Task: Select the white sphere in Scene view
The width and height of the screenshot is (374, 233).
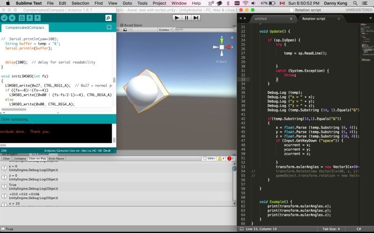Action: click(x=142, y=90)
